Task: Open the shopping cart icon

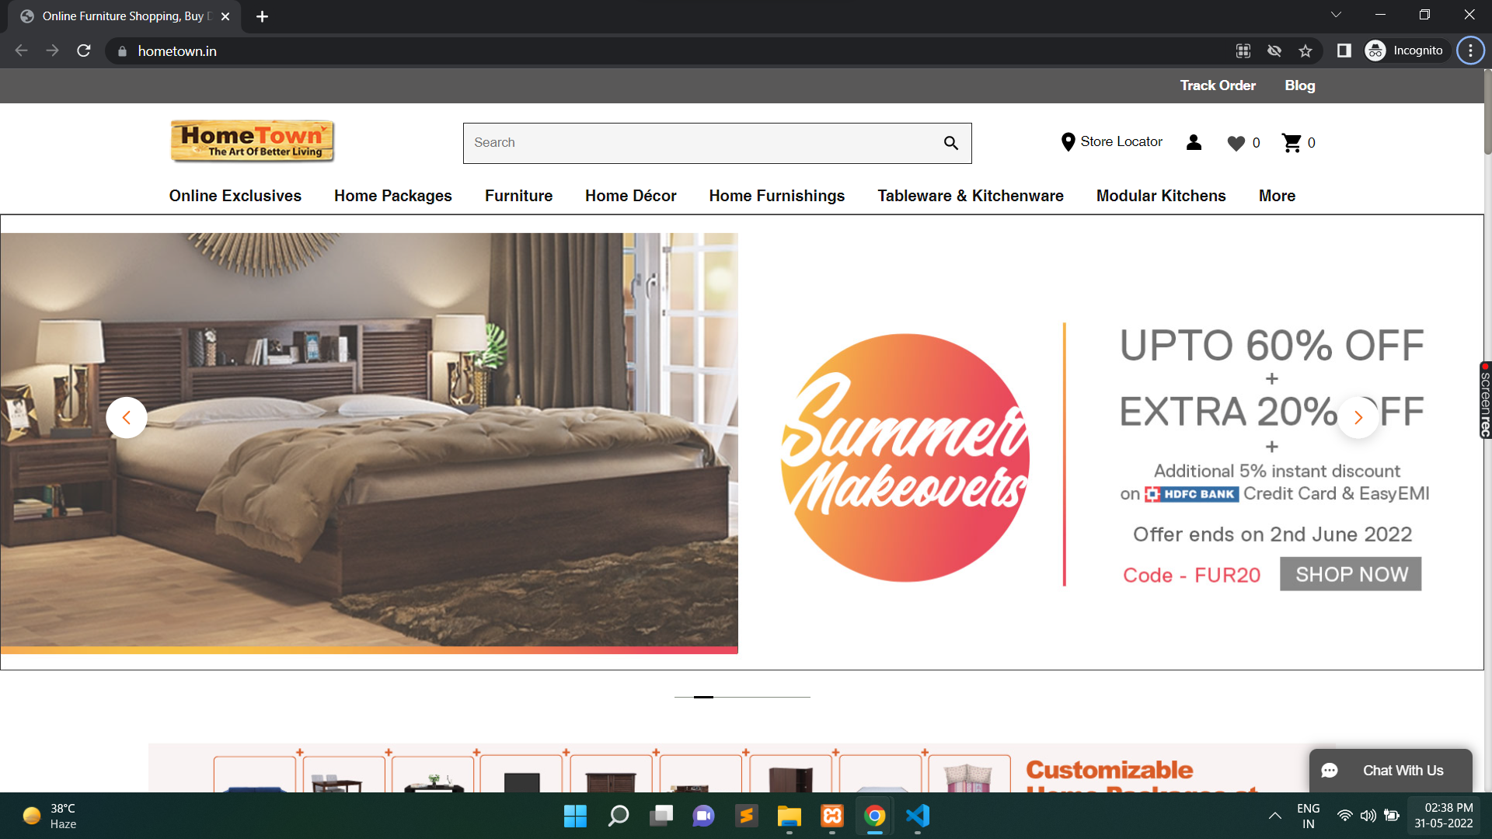Action: point(1292,143)
